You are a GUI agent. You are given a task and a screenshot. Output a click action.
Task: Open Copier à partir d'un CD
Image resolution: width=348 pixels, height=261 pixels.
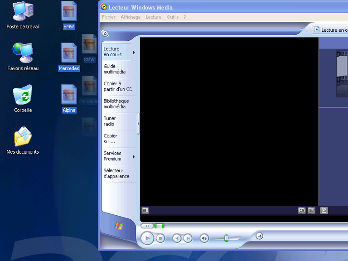tap(119, 87)
